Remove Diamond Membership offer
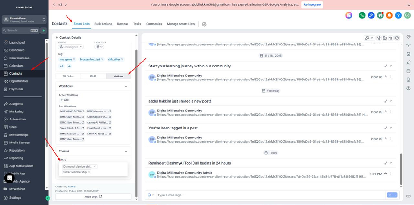This screenshot has width=414, height=205. click(x=95, y=166)
